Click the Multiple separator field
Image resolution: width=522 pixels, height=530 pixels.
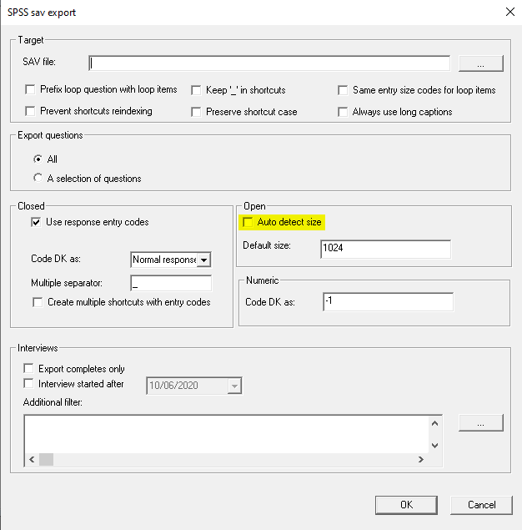tap(171, 283)
